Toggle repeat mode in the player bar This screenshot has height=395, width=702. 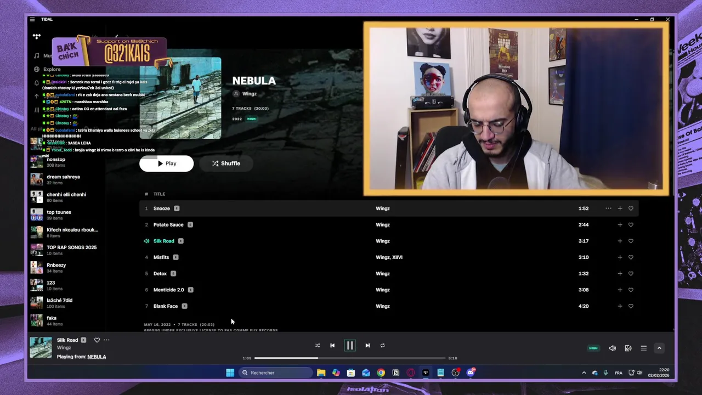pyautogui.click(x=383, y=346)
